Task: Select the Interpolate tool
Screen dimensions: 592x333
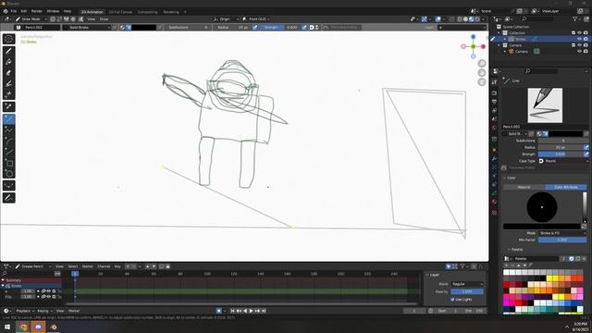Action: click(x=8, y=185)
